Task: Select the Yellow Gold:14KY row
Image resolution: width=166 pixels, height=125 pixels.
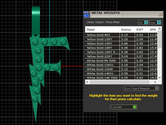Action: tap(121, 43)
